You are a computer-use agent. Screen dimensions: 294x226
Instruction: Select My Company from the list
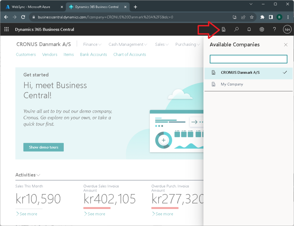coord(232,84)
